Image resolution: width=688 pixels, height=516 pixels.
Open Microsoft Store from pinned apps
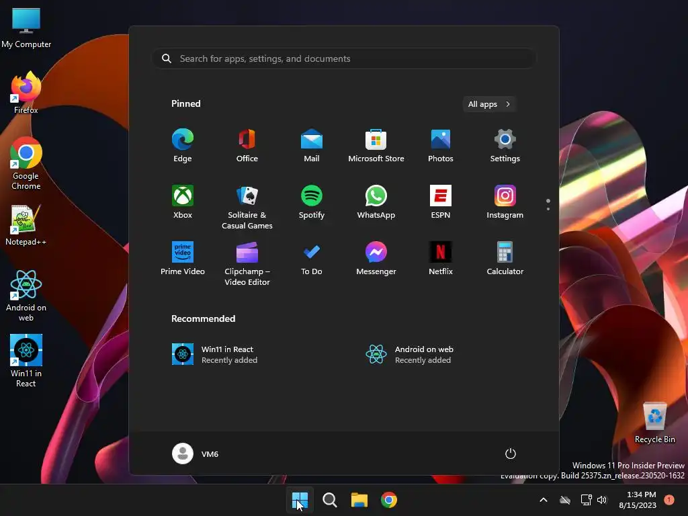coord(376,146)
